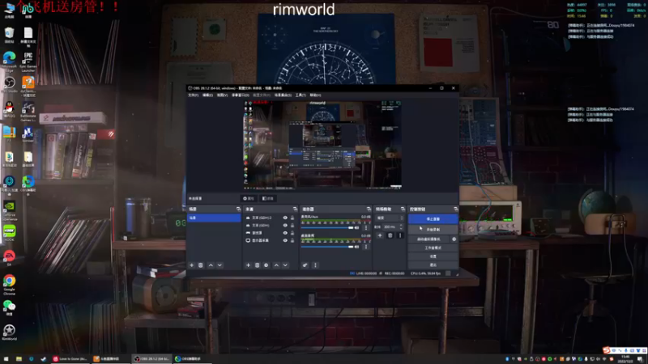Open Google Chrome desktop shortcut
The width and height of the screenshot is (648, 364).
(x=9, y=285)
